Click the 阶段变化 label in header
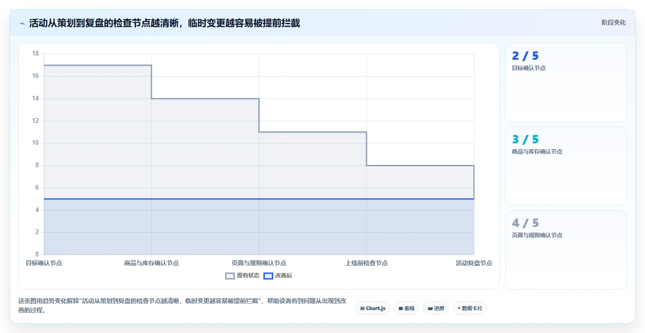The image size is (645, 333). coord(613,22)
